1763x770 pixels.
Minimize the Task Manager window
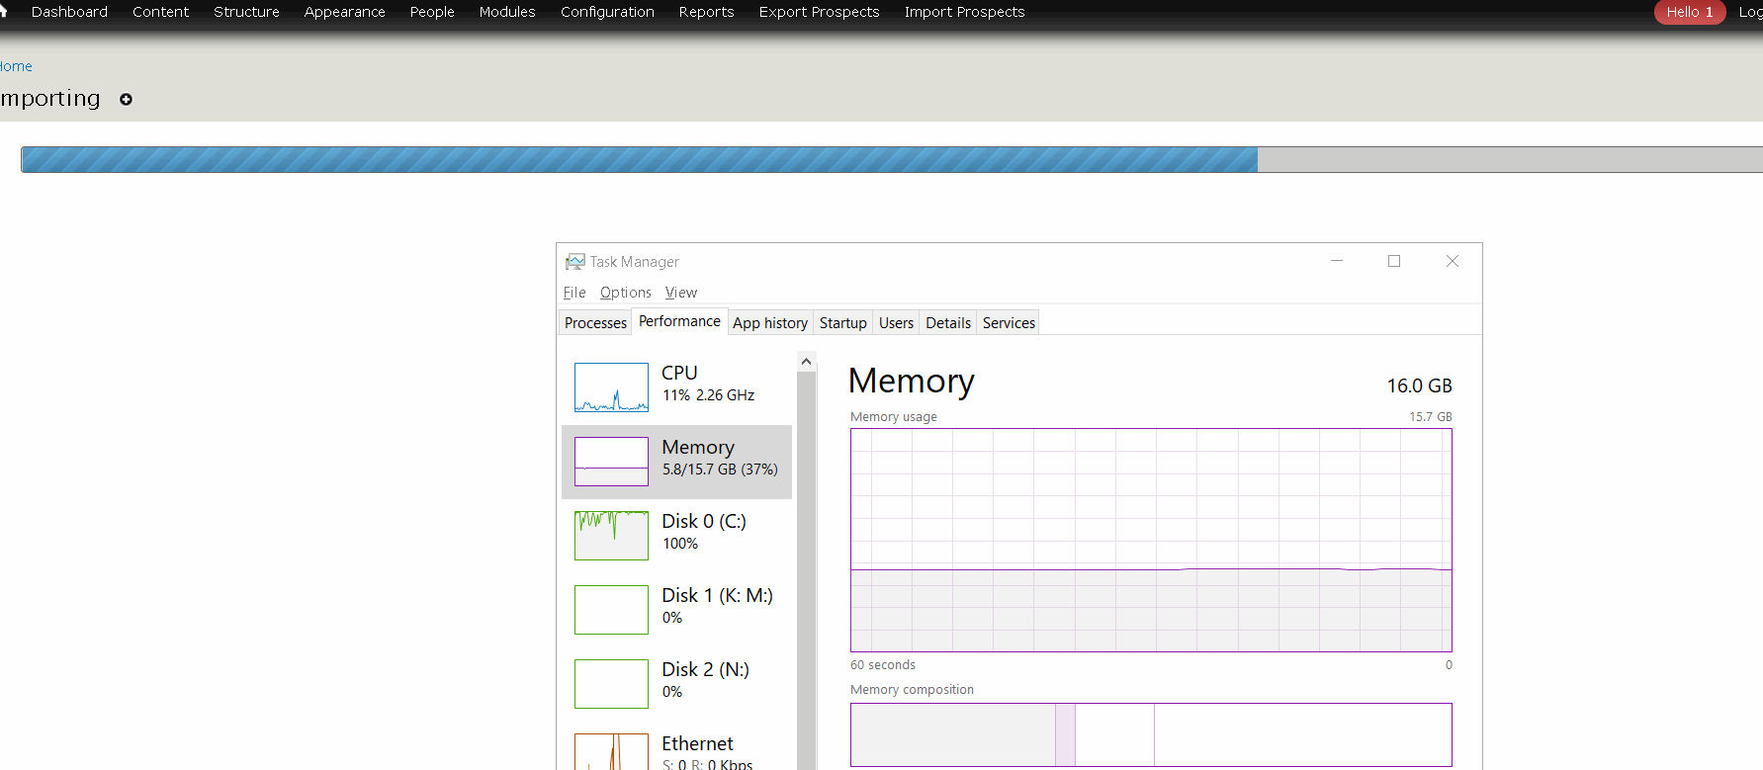1337,261
